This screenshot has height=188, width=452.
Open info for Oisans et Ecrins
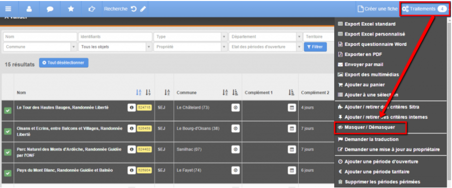tap(132, 128)
